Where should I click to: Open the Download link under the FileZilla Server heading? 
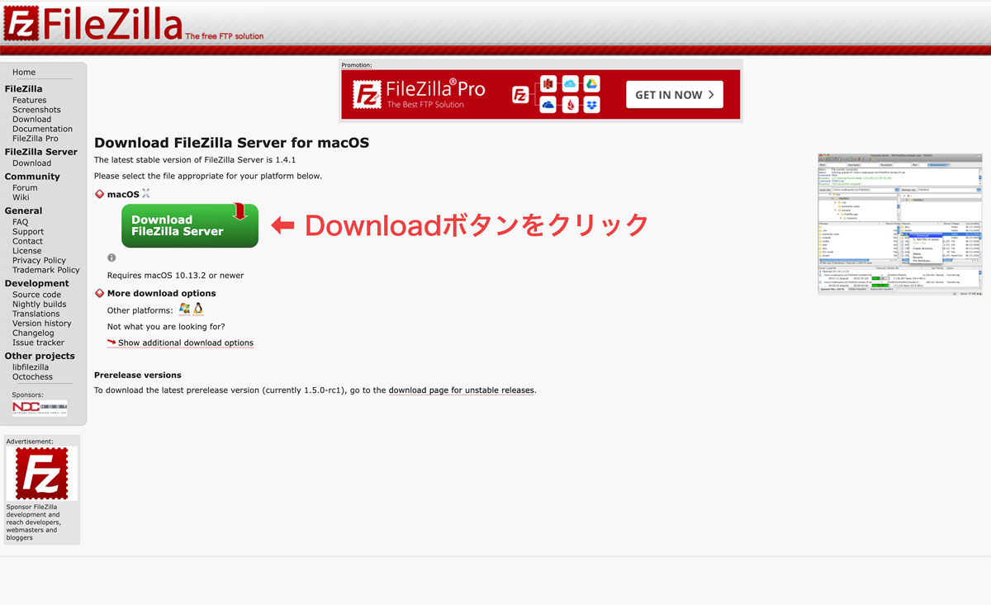click(31, 163)
